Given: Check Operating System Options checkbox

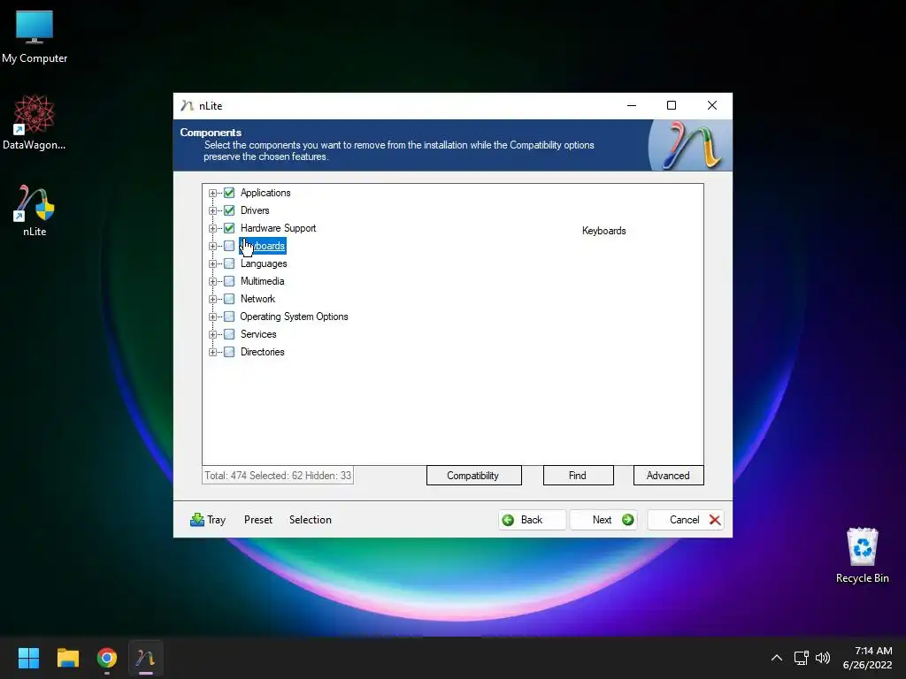Looking at the screenshot, I should (229, 317).
